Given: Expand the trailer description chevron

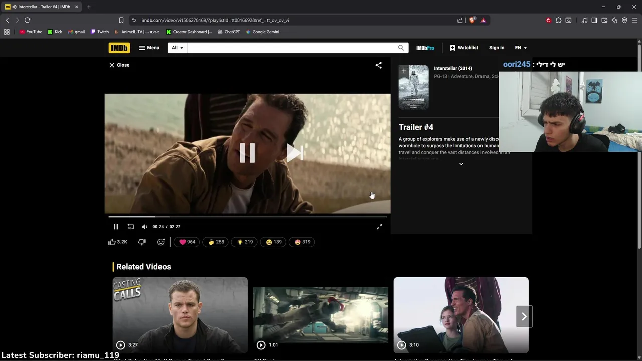Looking at the screenshot, I should point(461,164).
